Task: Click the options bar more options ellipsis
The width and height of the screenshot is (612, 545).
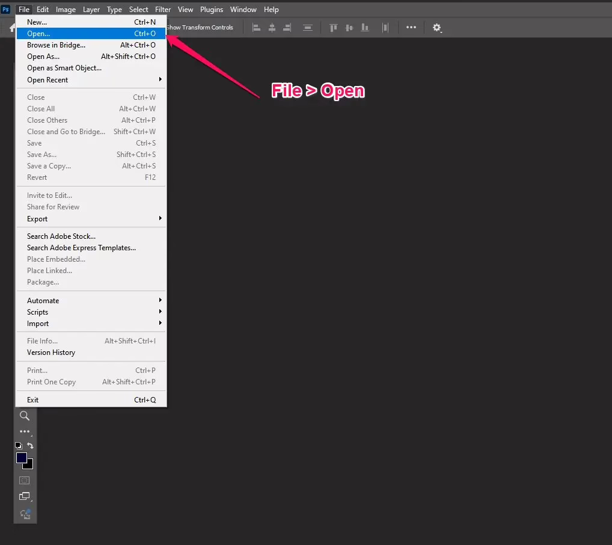Action: [411, 27]
